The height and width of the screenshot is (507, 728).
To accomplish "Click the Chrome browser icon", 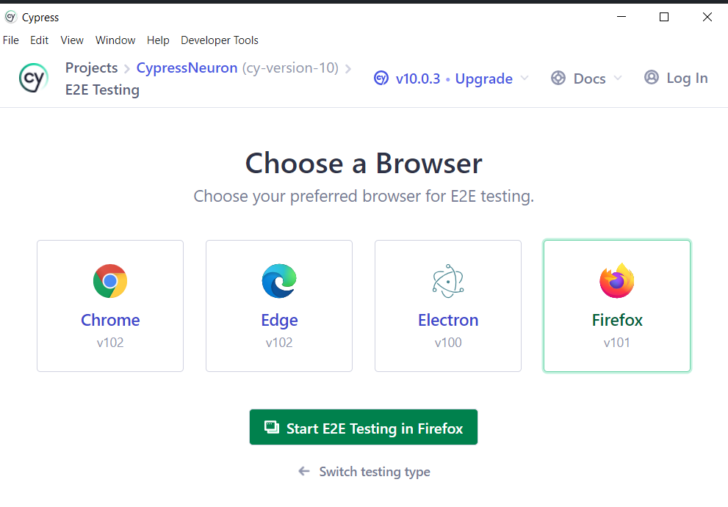I will point(110,281).
